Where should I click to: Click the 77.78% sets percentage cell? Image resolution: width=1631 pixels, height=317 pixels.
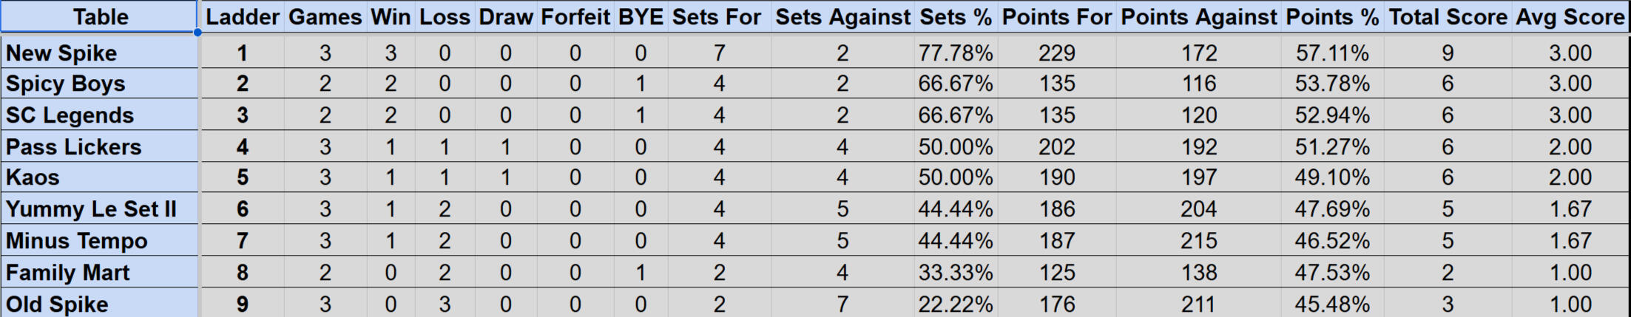tap(955, 53)
